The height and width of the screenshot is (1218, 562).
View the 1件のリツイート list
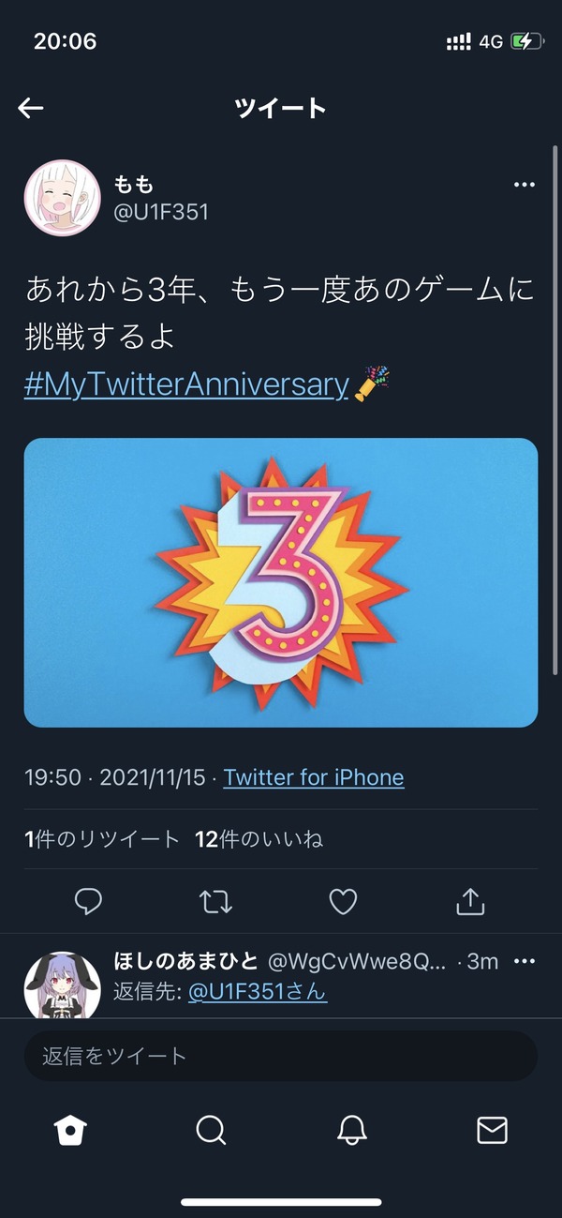pyautogui.click(x=101, y=839)
